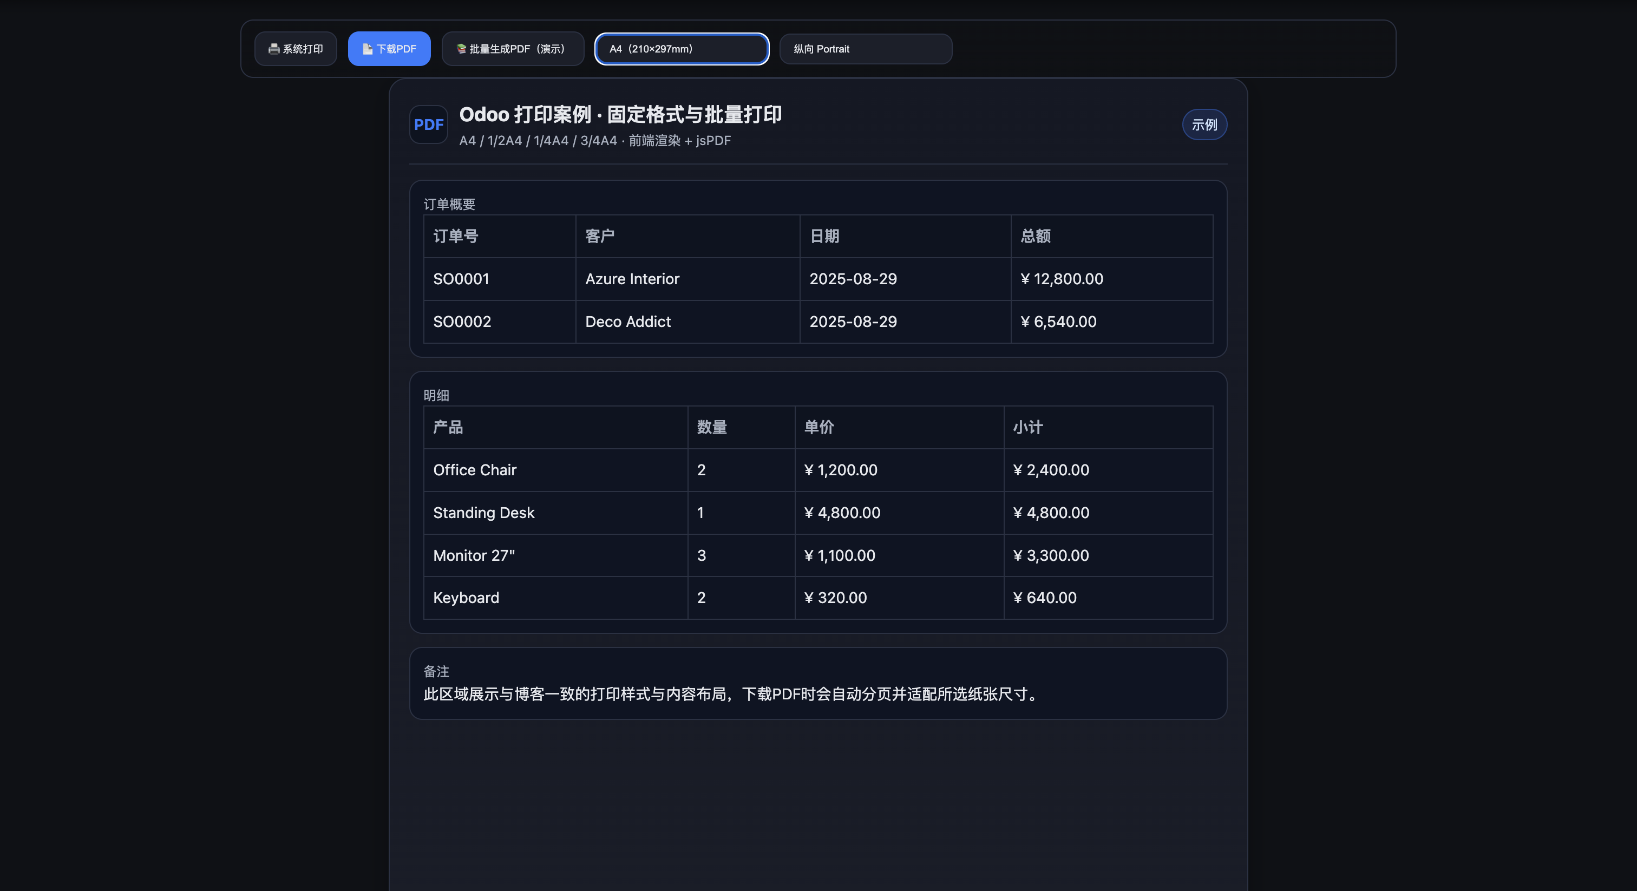Screen dimensions: 1637x891
Task: Open the A4 (210×297mm) paper size dropdown
Action: (x=681, y=49)
